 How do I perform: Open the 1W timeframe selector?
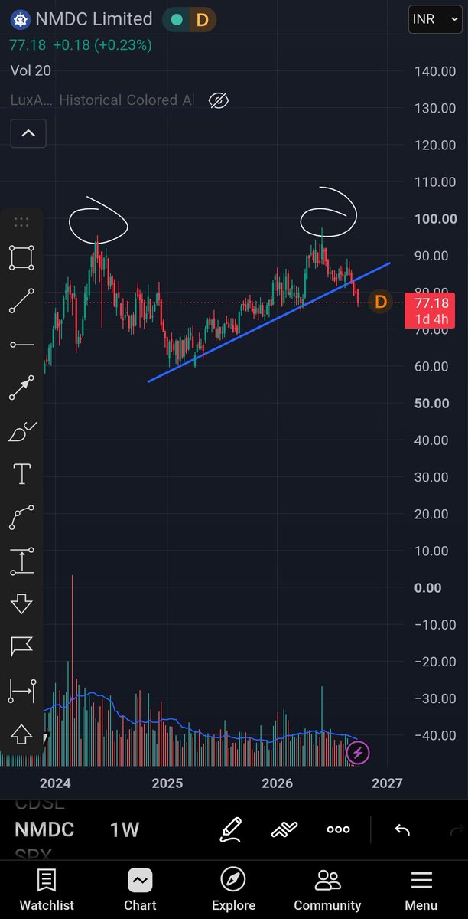[126, 829]
